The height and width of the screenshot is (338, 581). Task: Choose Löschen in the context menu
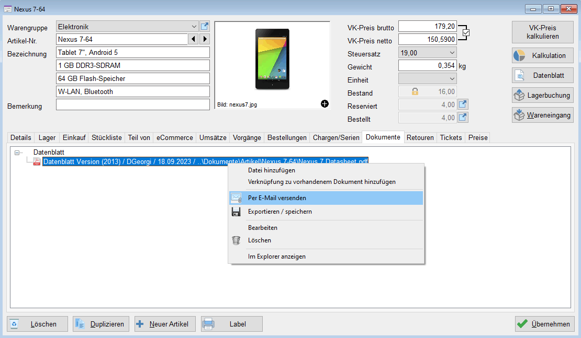click(x=326, y=240)
